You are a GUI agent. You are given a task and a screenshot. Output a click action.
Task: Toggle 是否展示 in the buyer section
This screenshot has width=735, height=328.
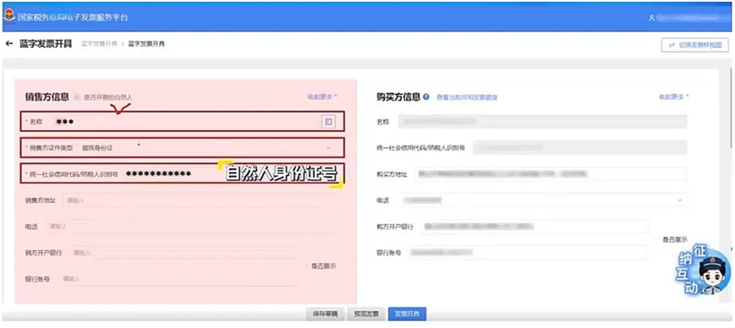tap(675, 239)
